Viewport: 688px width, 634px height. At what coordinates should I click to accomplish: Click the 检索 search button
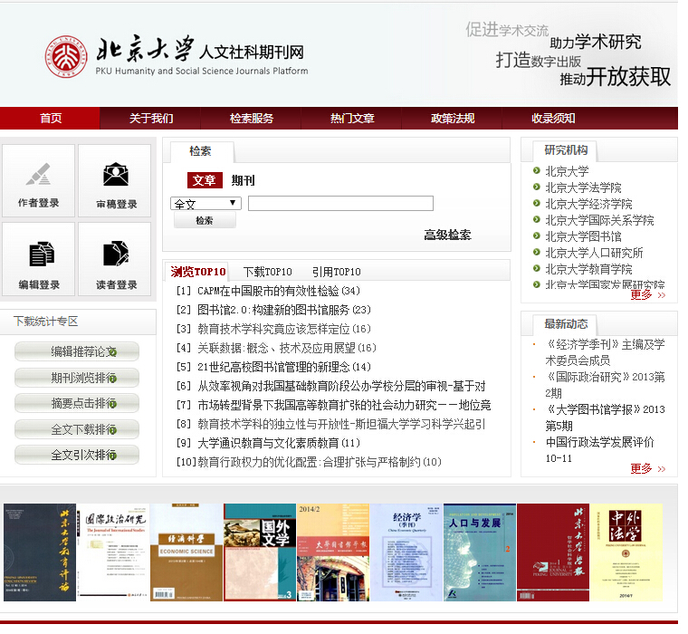(205, 220)
